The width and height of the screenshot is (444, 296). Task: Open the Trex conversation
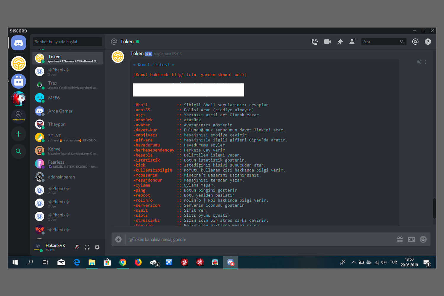[x=67, y=85]
